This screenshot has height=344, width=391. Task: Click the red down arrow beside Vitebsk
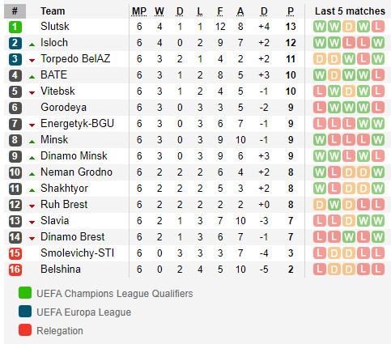32,93
